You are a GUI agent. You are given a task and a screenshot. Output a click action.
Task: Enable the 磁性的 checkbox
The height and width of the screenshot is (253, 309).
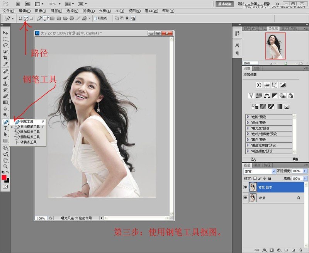95,18
